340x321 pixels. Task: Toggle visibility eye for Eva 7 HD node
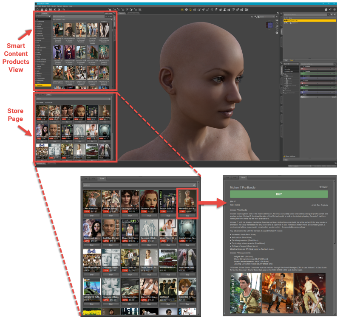284,20
